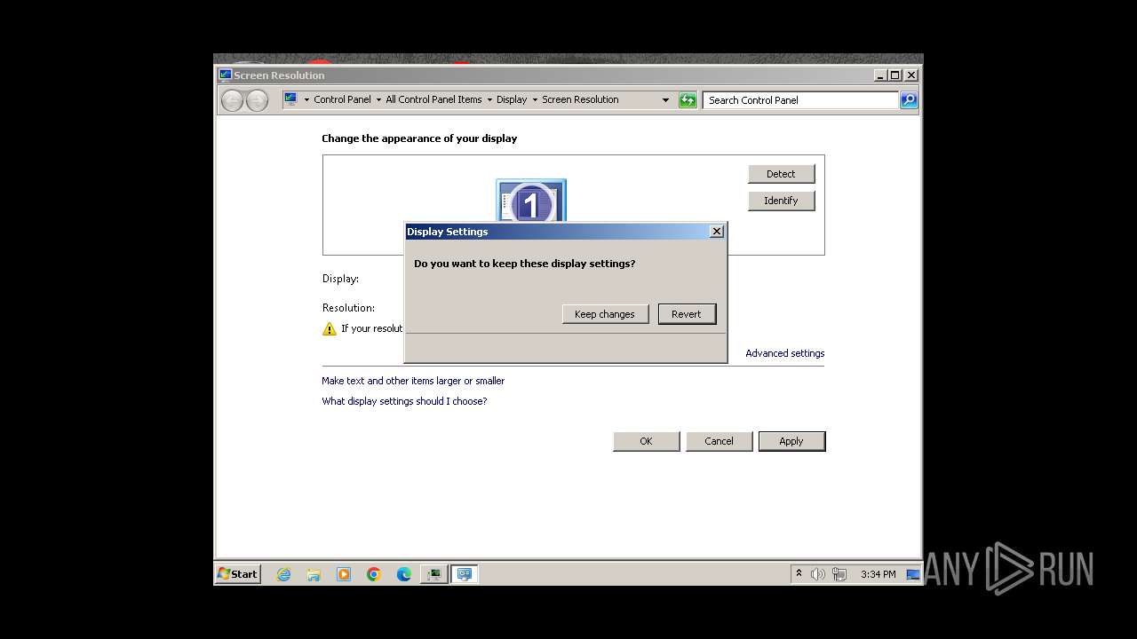Viewport: 1137px width, 639px height.
Task: Expand dropdown arrow after All Control Panel Items
Action: click(x=489, y=100)
